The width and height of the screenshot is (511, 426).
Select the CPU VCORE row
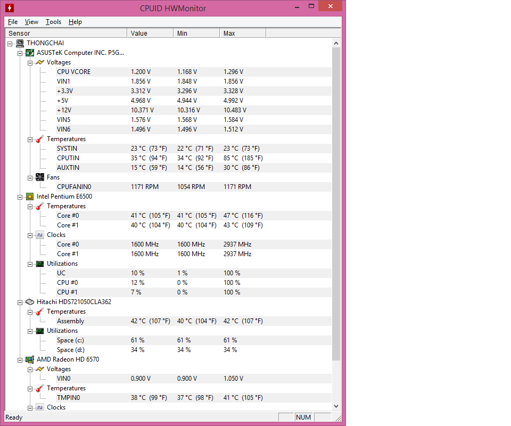[x=194, y=72]
